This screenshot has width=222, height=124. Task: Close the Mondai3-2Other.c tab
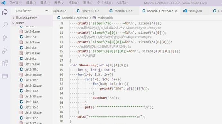coord(176,11)
